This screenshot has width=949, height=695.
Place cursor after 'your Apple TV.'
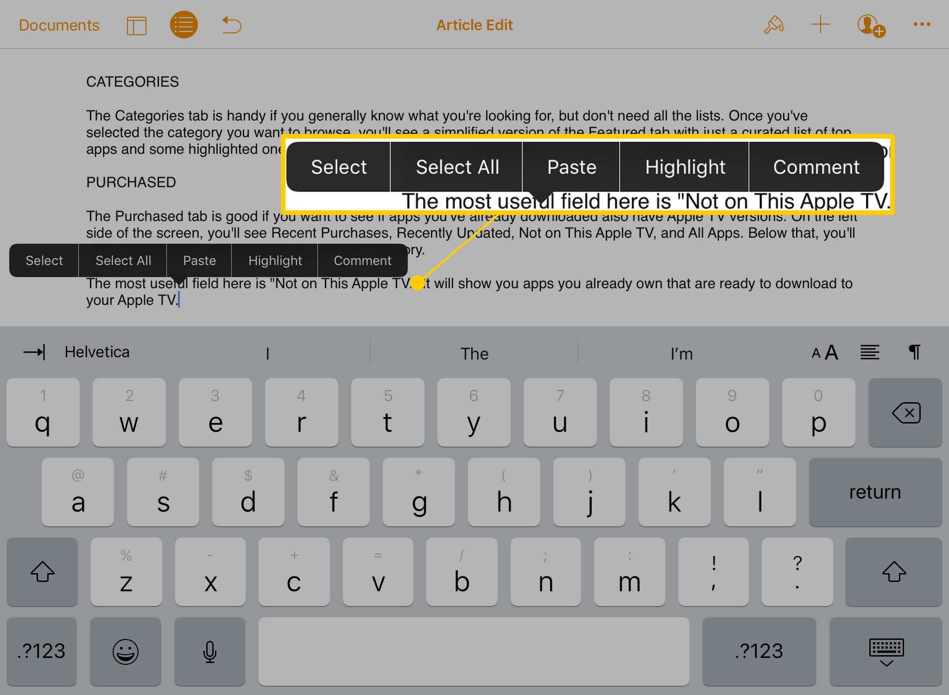[179, 300]
